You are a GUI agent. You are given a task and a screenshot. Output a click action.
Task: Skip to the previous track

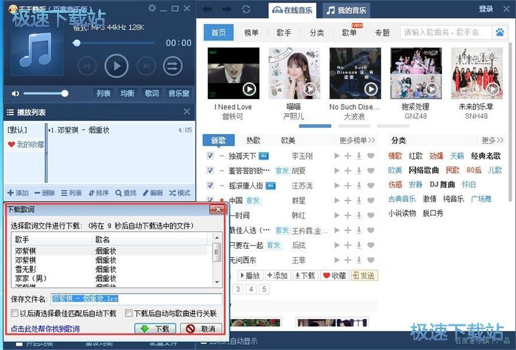pyautogui.click(x=87, y=66)
